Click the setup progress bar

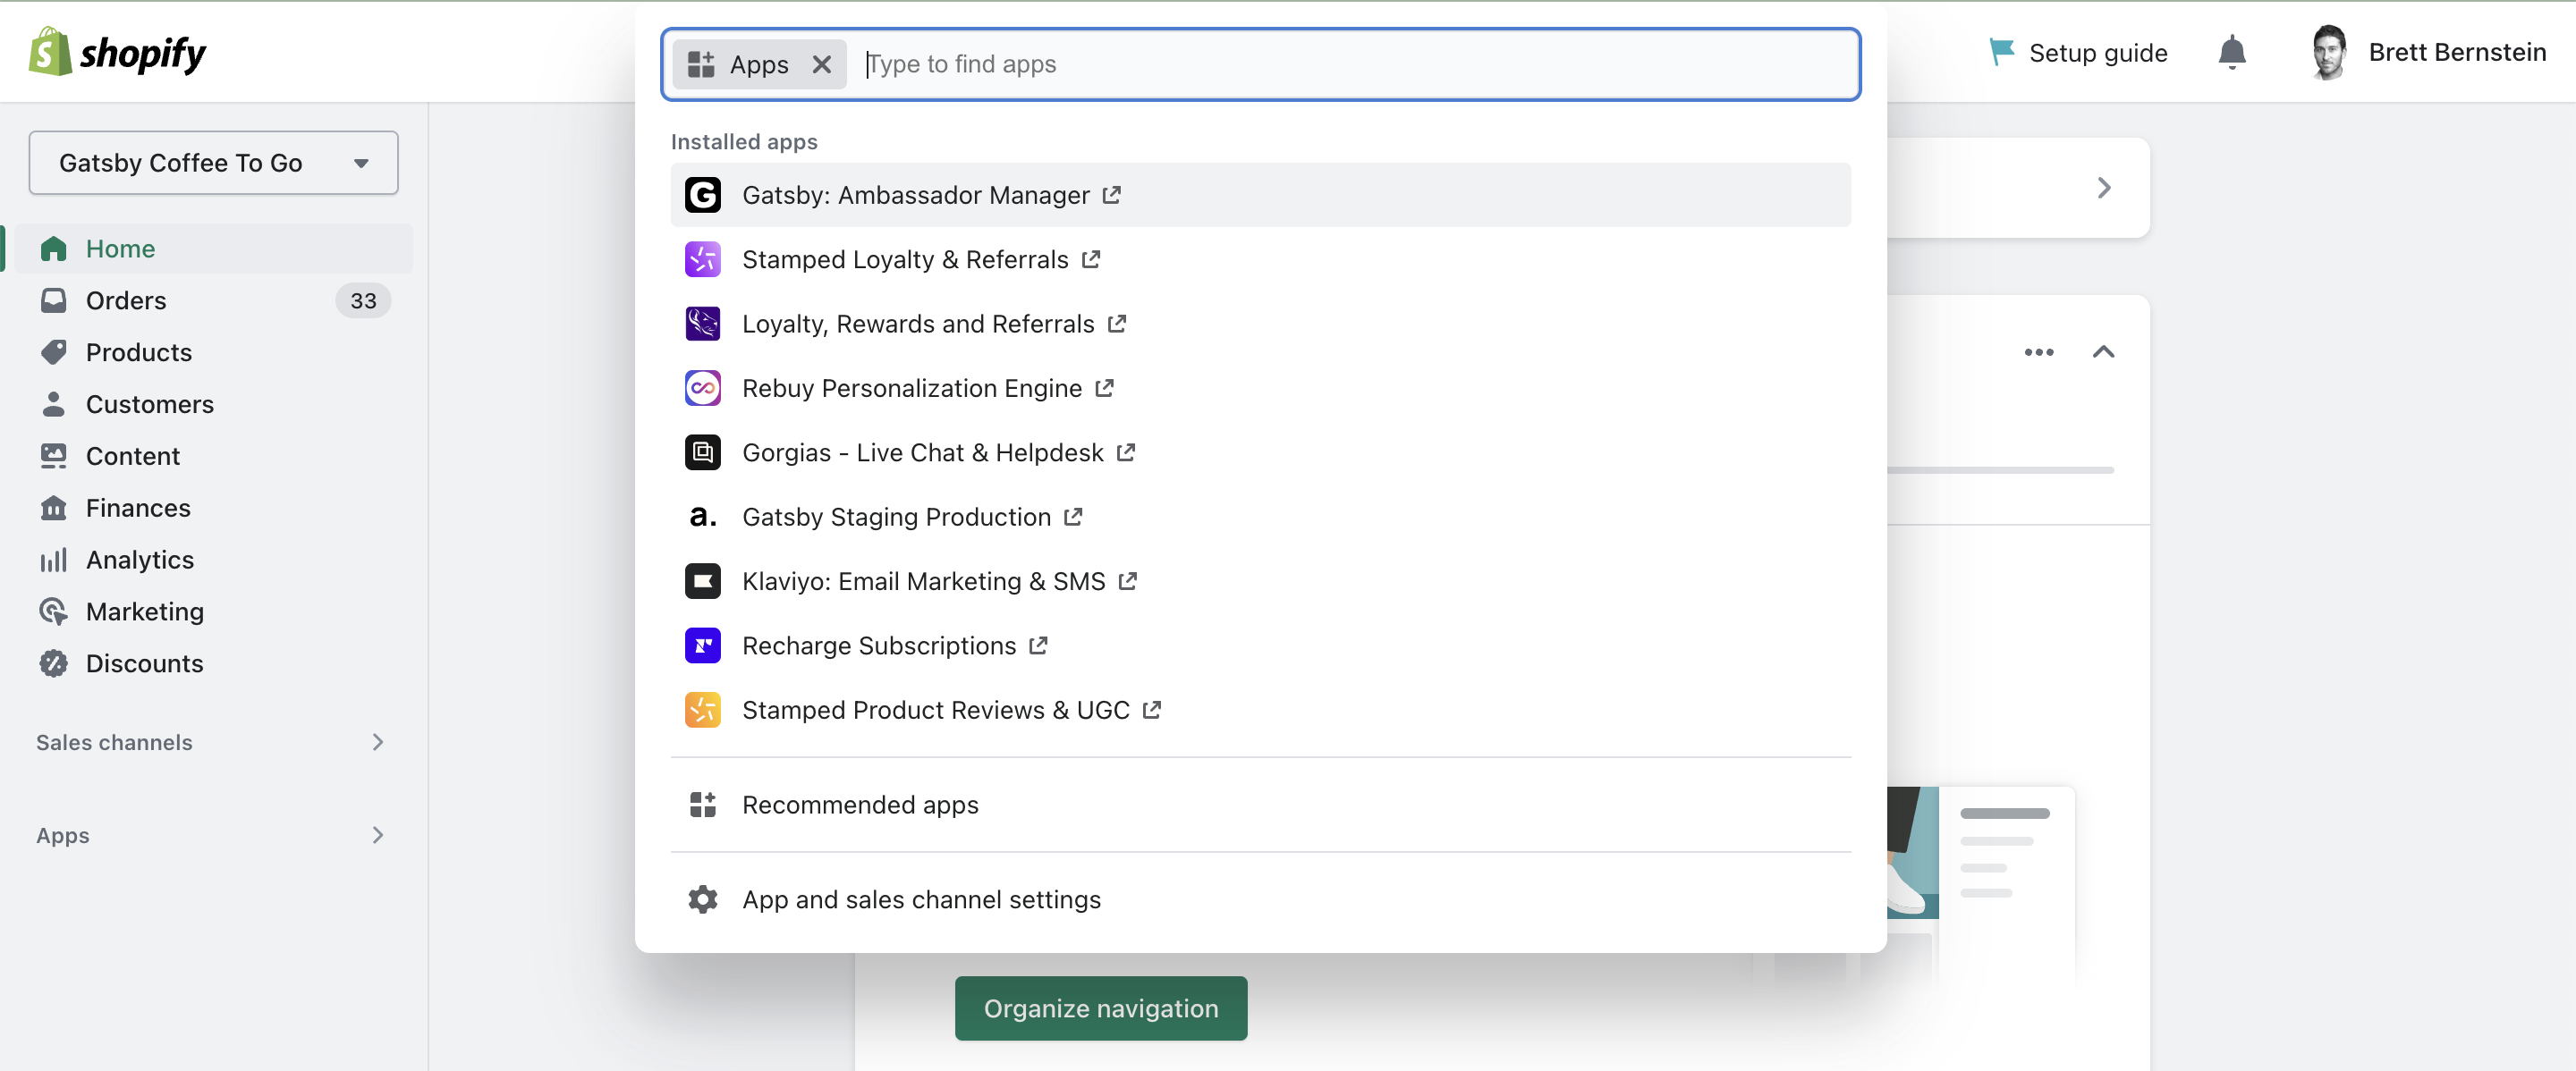(2000, 469)
